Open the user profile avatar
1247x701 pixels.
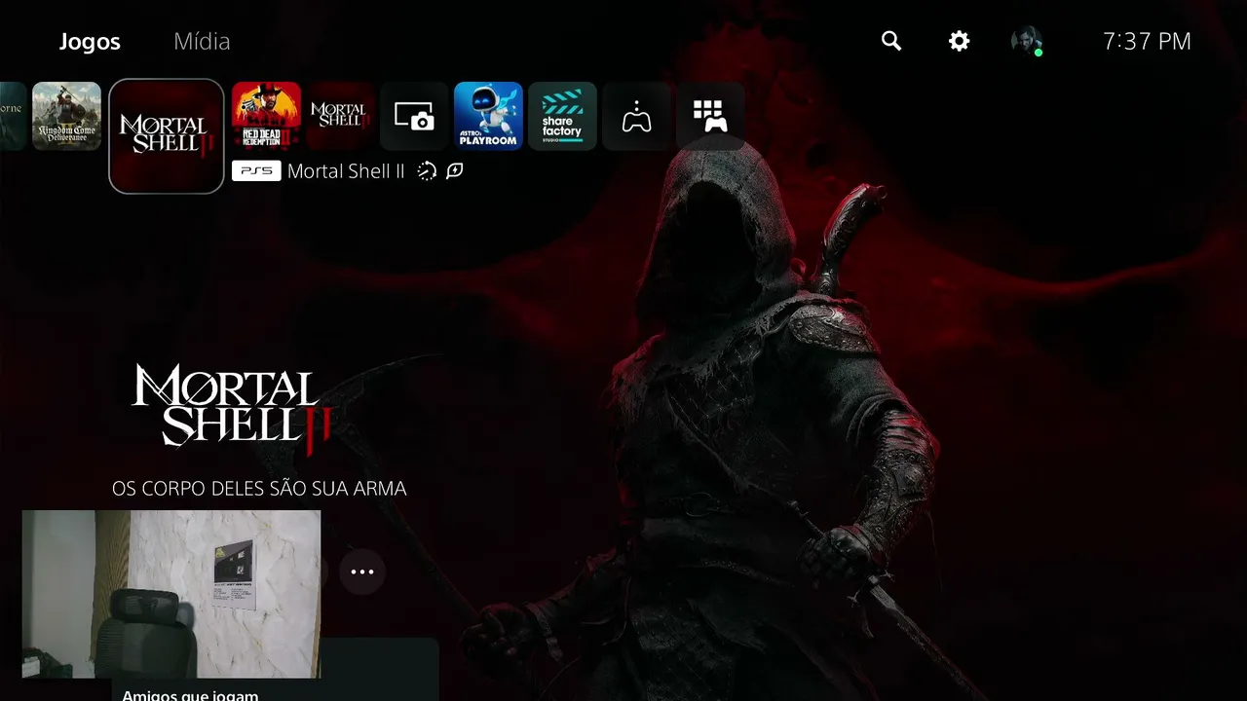(1027, 41)
